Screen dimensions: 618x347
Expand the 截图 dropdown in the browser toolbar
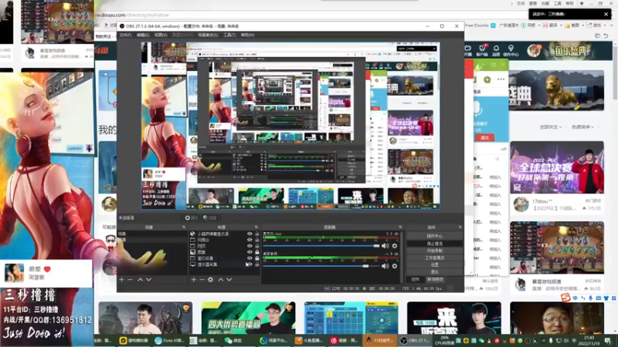click(582, 25)
